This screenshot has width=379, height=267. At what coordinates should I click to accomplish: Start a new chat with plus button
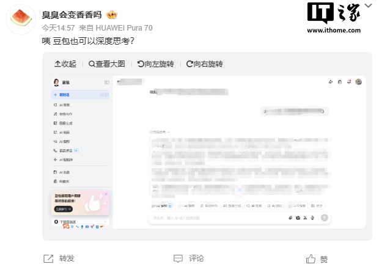click(56, 95)
